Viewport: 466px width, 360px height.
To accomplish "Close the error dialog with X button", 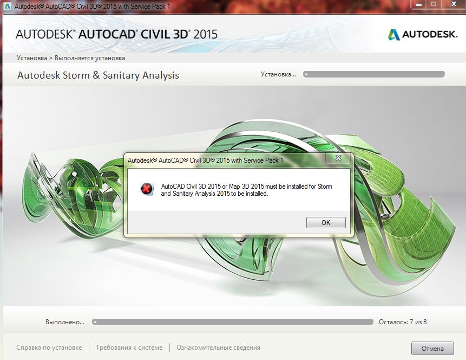I will pyautogui.click(x=338, y=158).
